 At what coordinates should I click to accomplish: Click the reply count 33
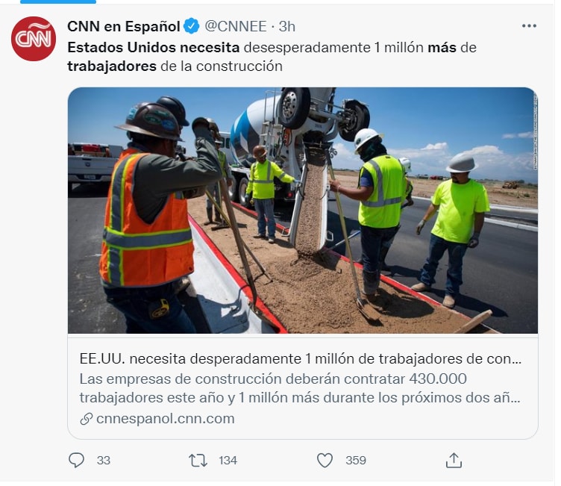click(104, 460)
